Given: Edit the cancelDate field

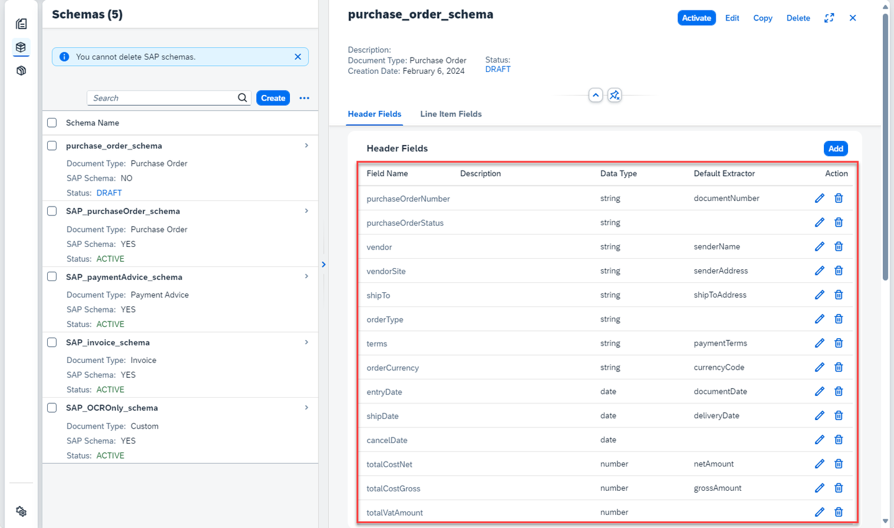Looking at the screenshot, I should point(819,440).
